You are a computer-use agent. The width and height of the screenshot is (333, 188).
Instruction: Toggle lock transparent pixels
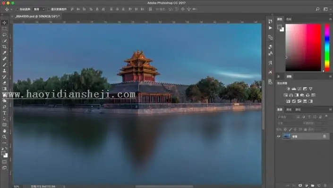coord(285,129)
